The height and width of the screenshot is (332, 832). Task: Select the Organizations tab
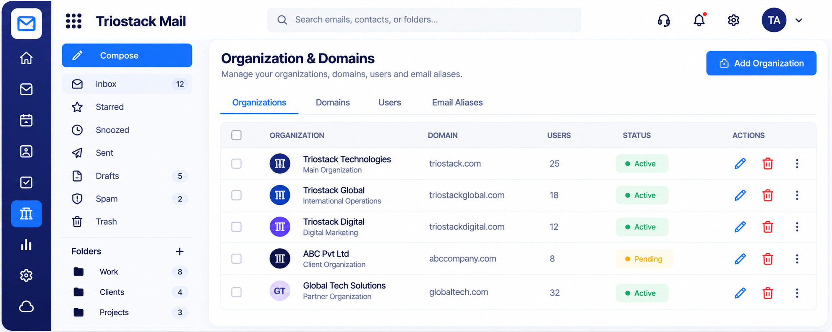(x=259, y=103)
